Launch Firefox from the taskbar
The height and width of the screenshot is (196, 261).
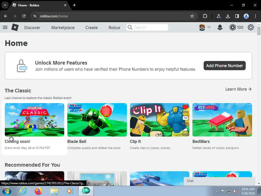(x=38, y=191)
